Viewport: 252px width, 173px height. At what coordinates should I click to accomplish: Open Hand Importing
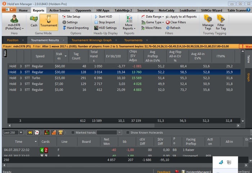pos(76,28)
